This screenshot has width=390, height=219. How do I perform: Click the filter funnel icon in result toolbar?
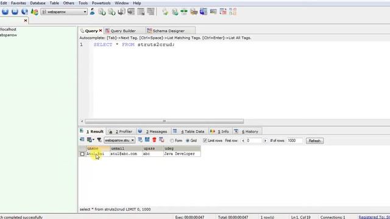[x=99, y=140]
